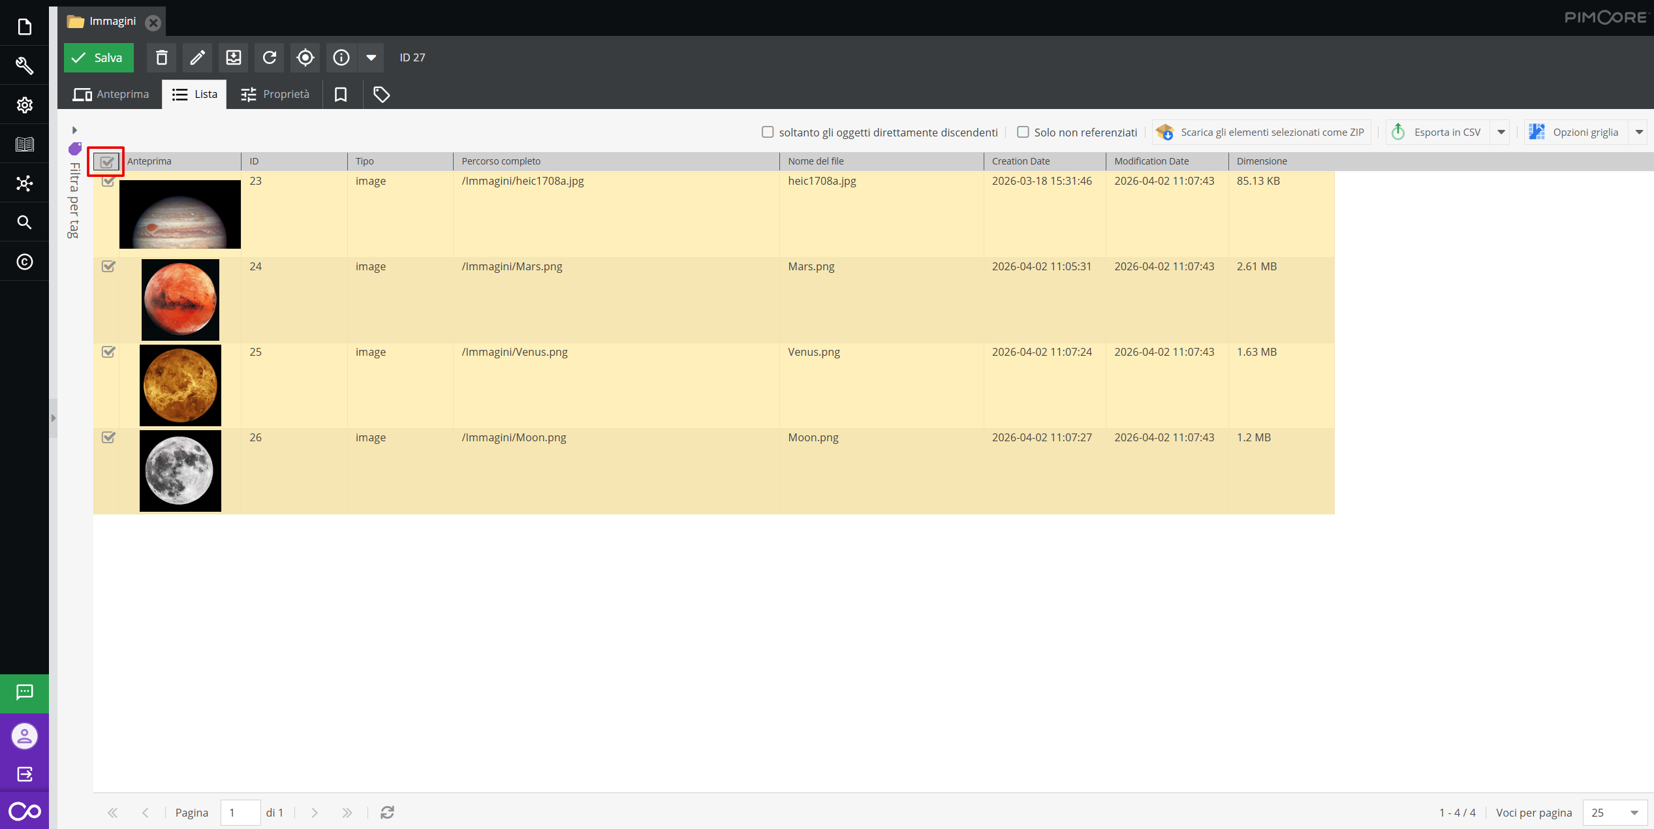Screen dimensions: 1654x829
Task: Uncheck the Mars.png row checkbox
Action: point(108,266)
